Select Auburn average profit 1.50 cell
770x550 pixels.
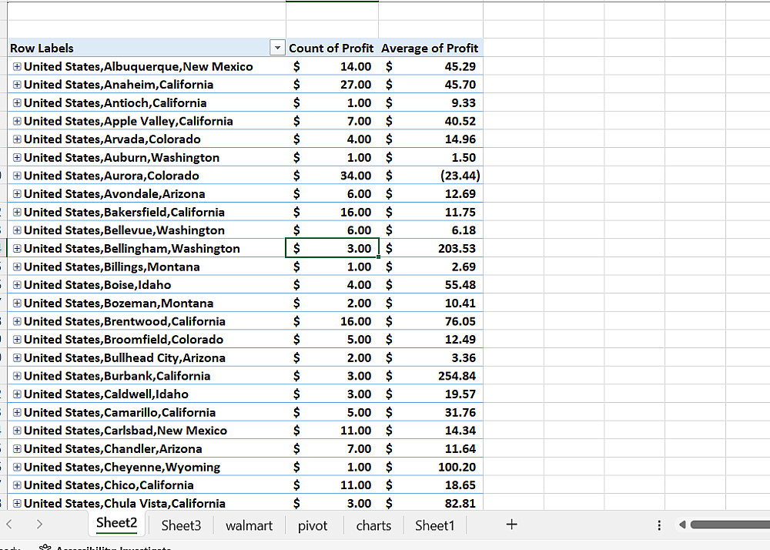pyautogui.click(x=430, y=157)
